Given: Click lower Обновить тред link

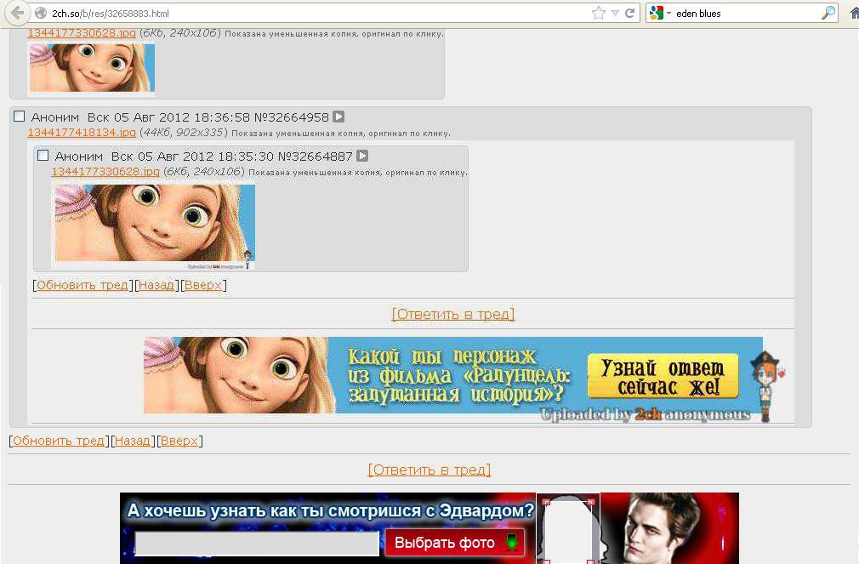Looking at the screenshot, I should [58, 441].
